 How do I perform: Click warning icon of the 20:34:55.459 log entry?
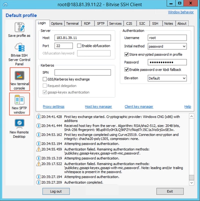tap(38, 149)
